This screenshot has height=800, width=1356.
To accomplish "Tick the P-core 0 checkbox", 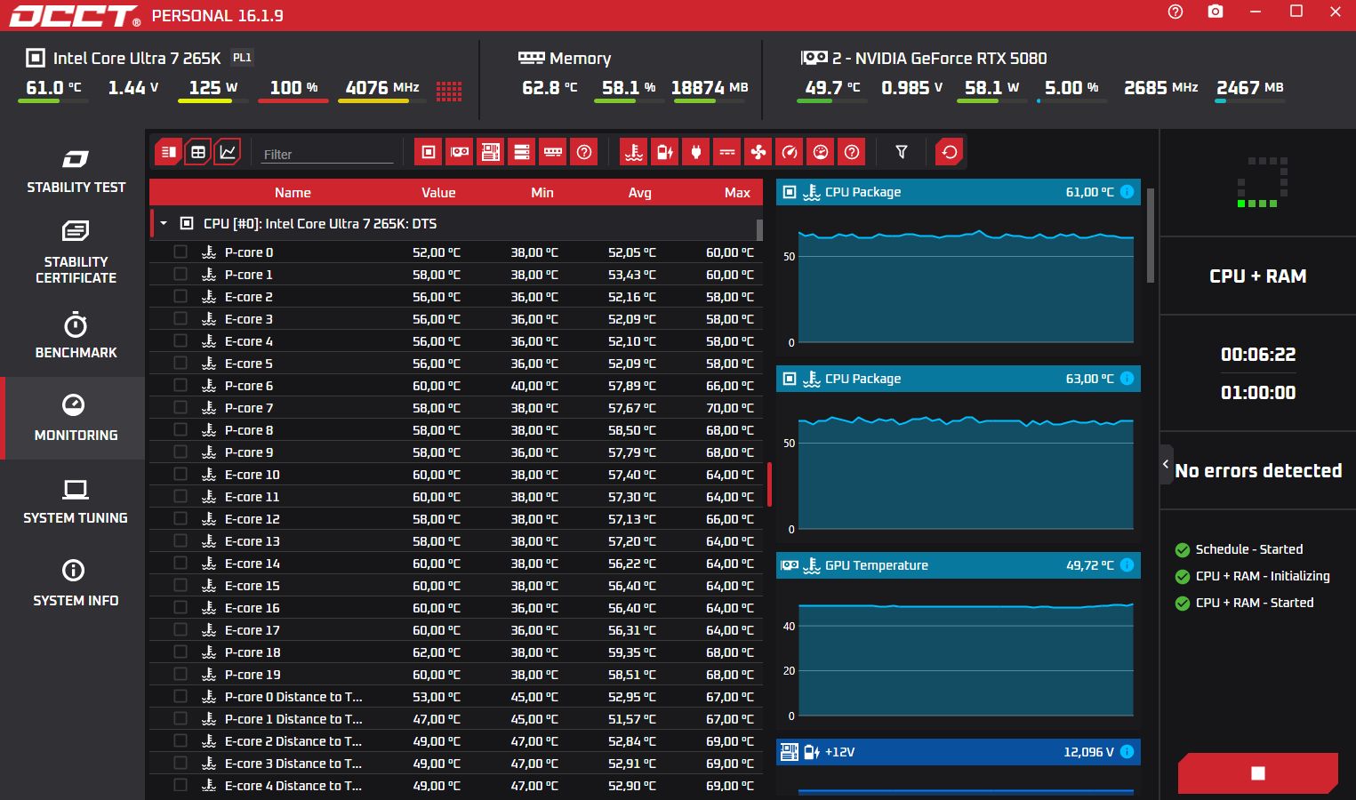I will [181, 252].
